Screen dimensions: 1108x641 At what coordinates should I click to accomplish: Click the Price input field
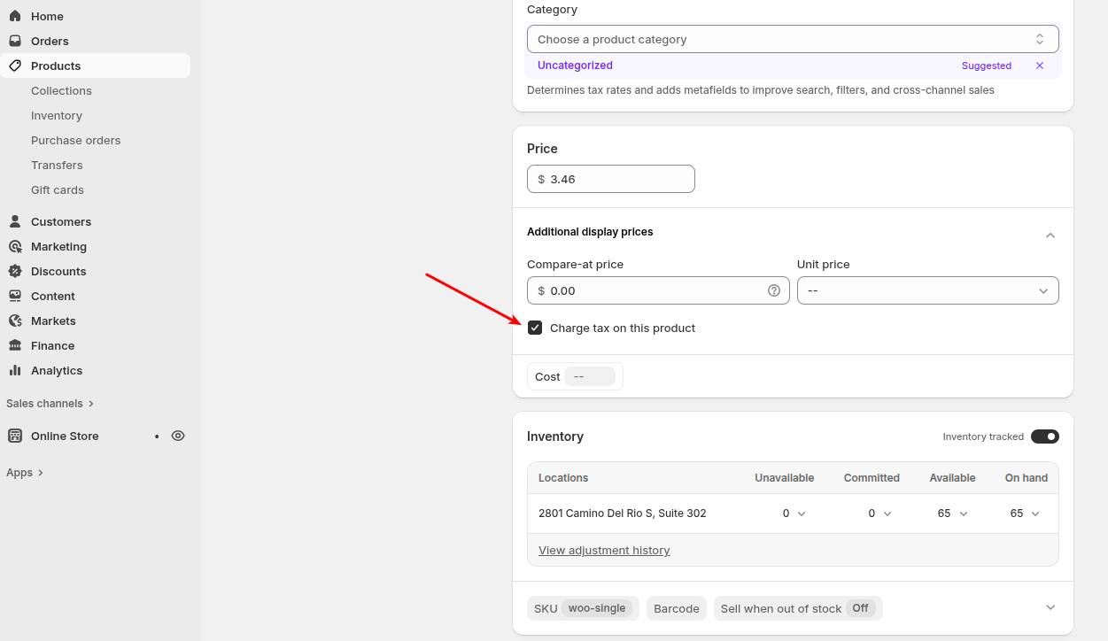pos(611,179)
